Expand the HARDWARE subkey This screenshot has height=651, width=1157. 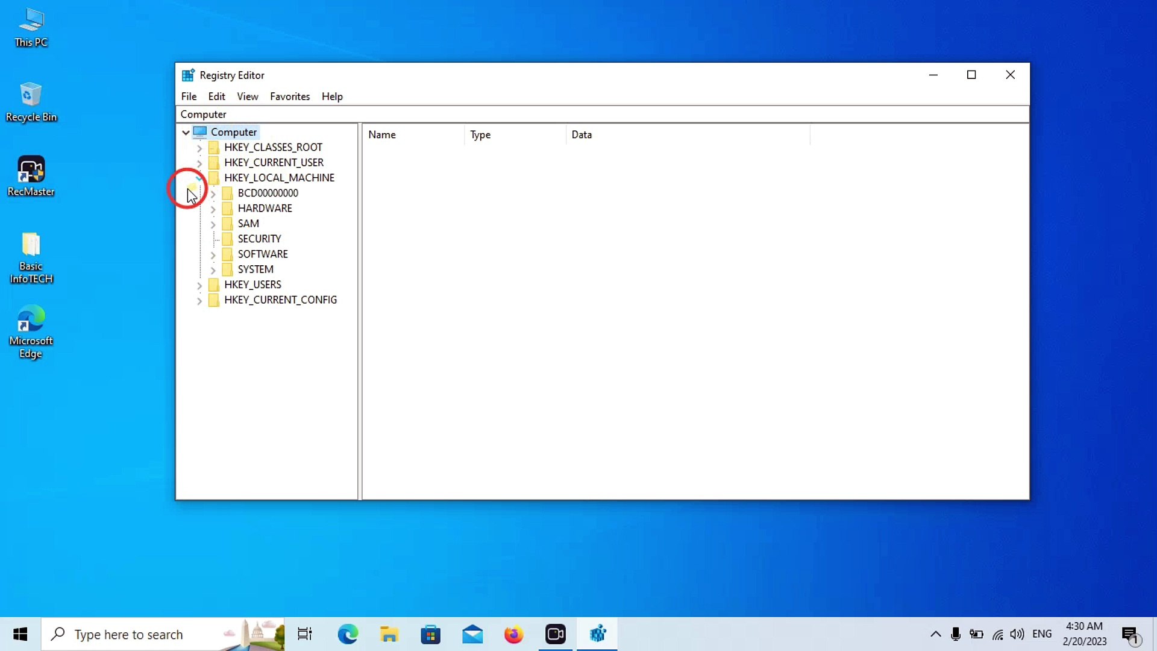pos(213,209)
